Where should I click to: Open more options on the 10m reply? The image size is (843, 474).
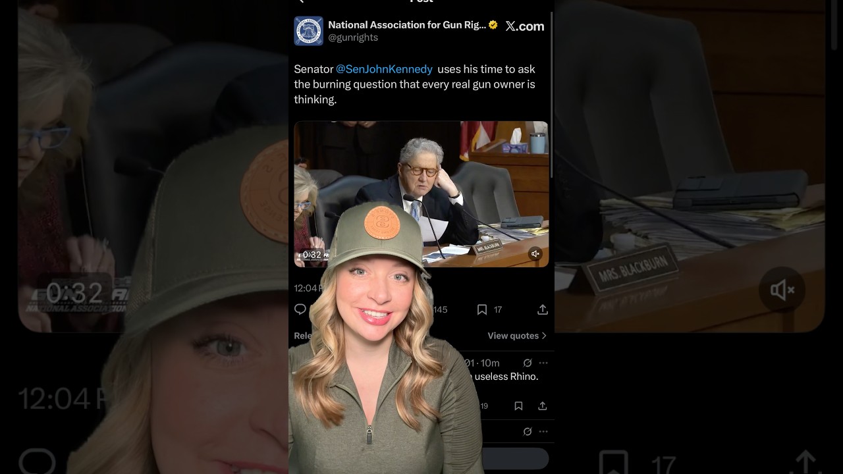click(543, 363)
